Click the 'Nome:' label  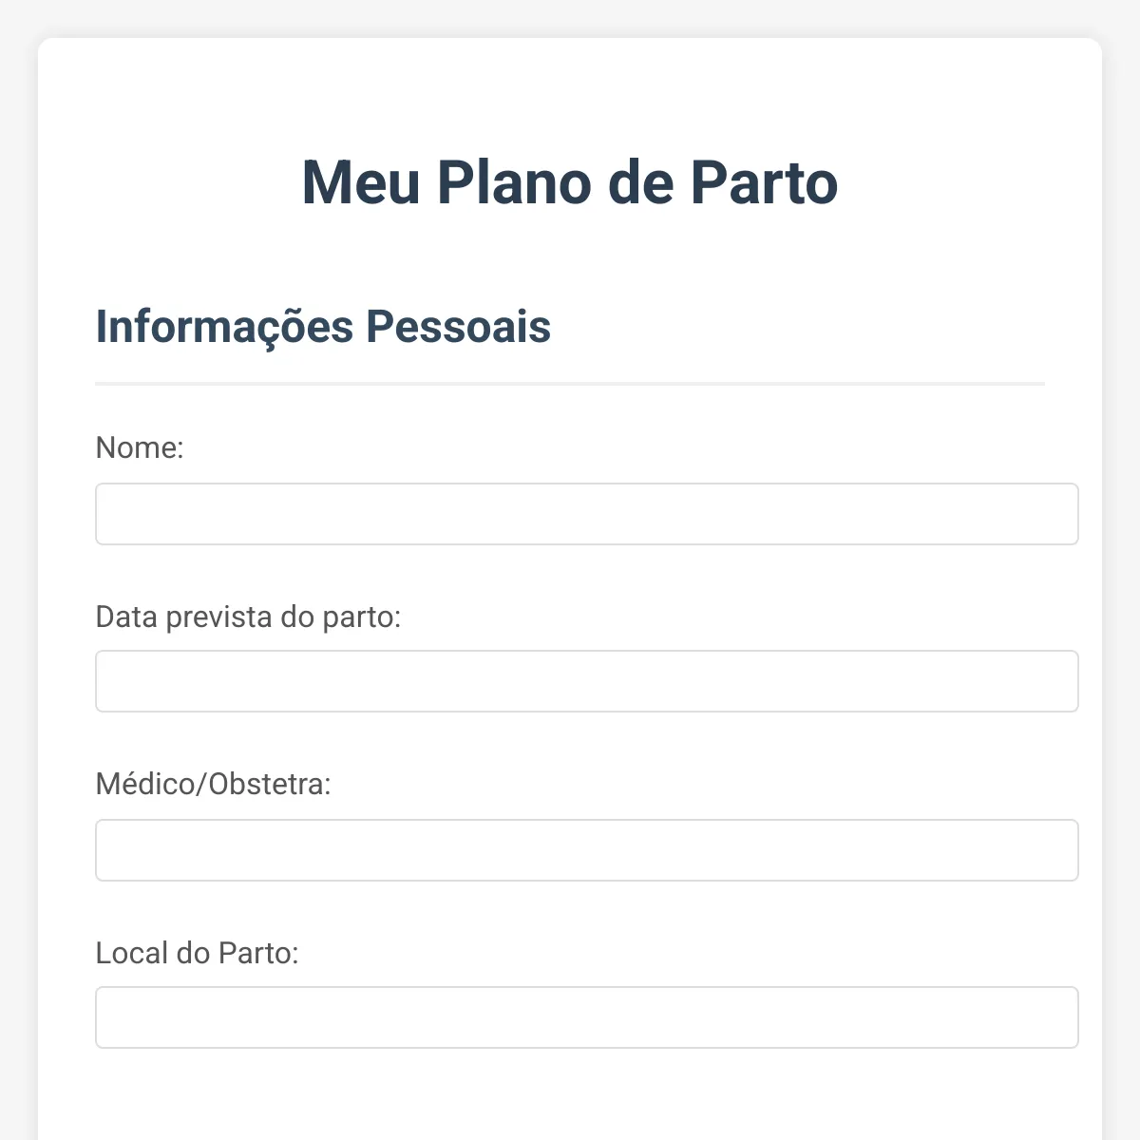(140, 447)
